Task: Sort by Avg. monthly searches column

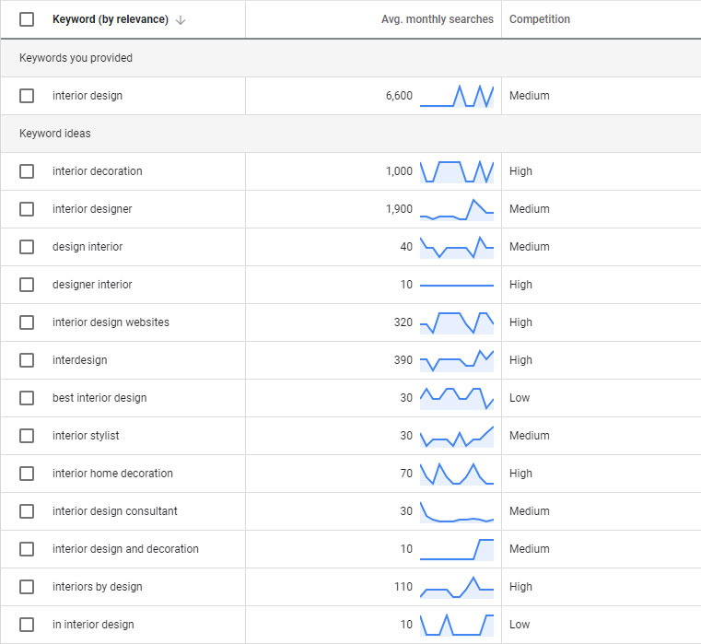Action: pyautogui.click(x=437, y=19)
